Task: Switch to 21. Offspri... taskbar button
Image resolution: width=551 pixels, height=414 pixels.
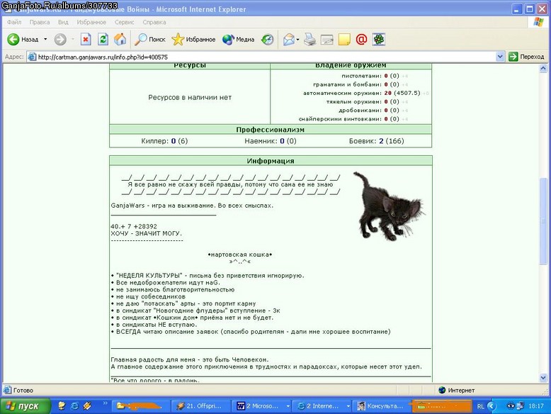Action: pyautogui.click(x=200, y=406)
